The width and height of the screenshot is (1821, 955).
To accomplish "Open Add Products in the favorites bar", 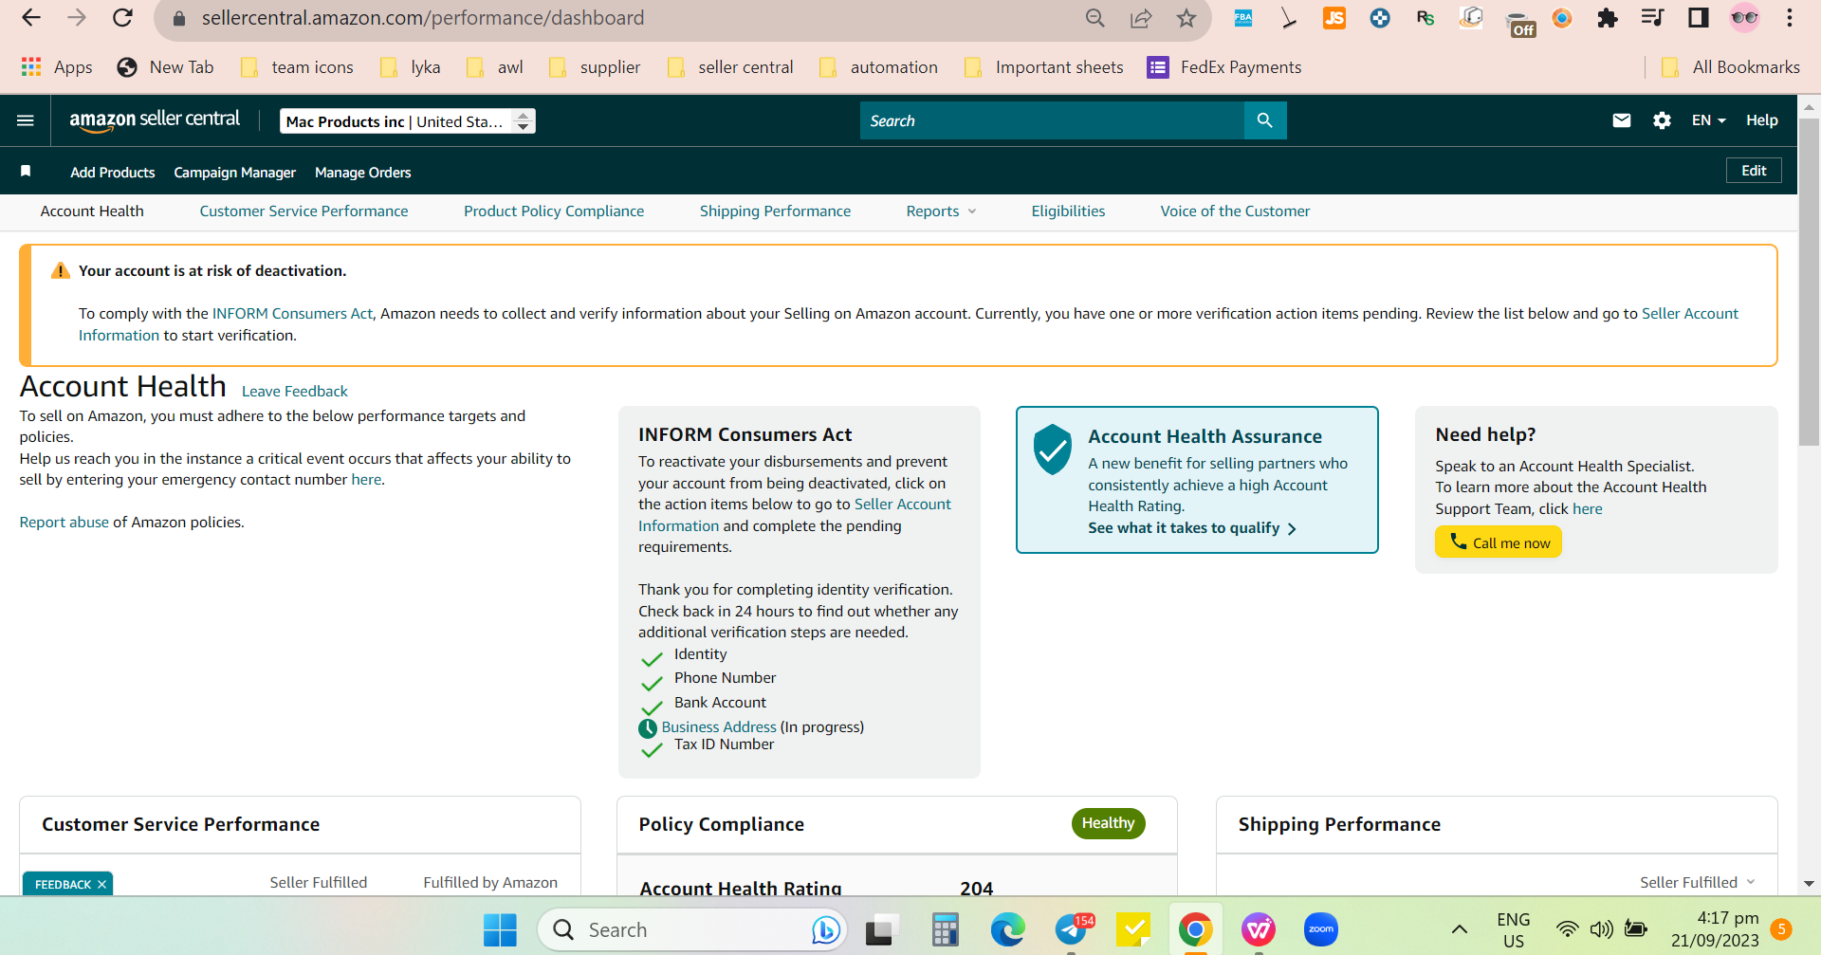I will (113, 173).
